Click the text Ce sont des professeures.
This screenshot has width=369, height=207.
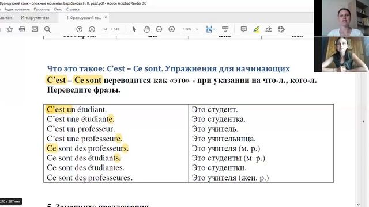[x=90, y=178]
